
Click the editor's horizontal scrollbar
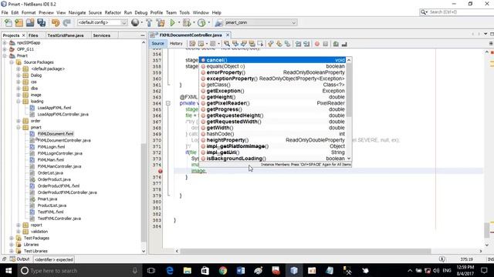click(x=305, y=251)
